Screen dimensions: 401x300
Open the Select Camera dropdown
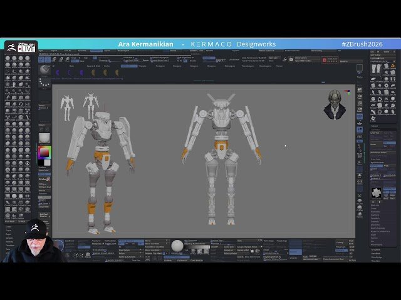coord(307,58)
